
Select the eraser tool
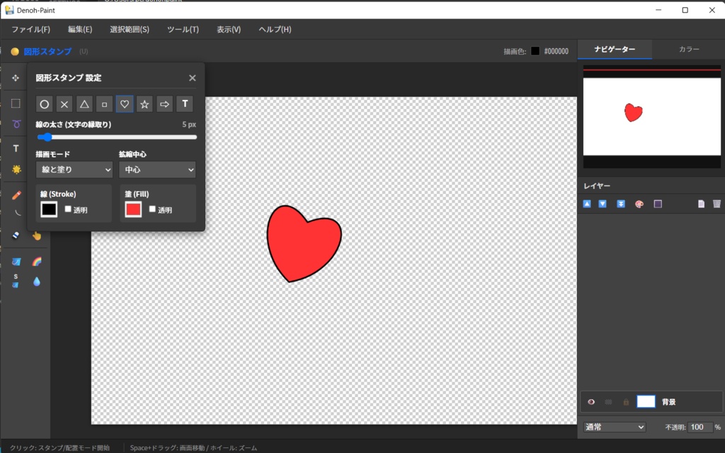pos(16,235)
